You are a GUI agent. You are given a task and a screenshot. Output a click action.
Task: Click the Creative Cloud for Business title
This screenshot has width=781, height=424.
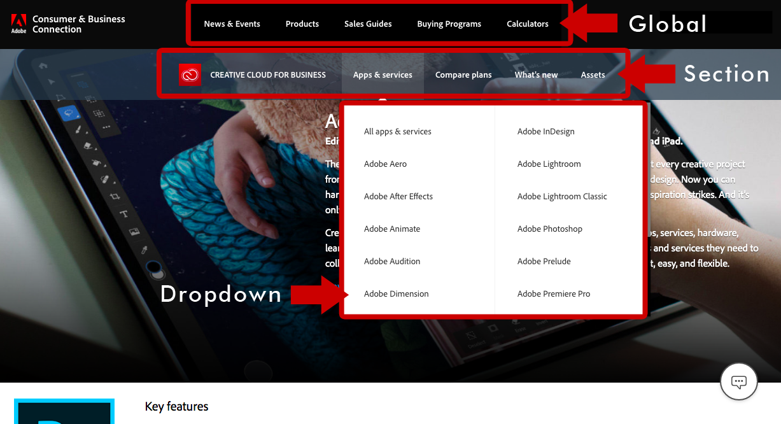point(268,74)
